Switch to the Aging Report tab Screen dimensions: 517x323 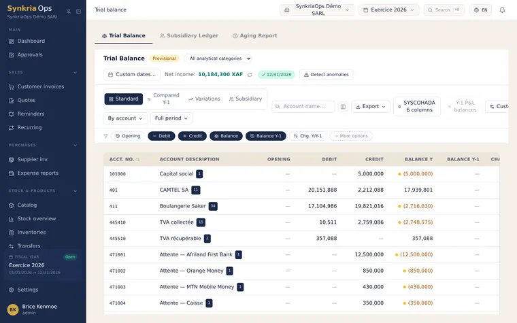pyautogui.click(x=255, y=35)
